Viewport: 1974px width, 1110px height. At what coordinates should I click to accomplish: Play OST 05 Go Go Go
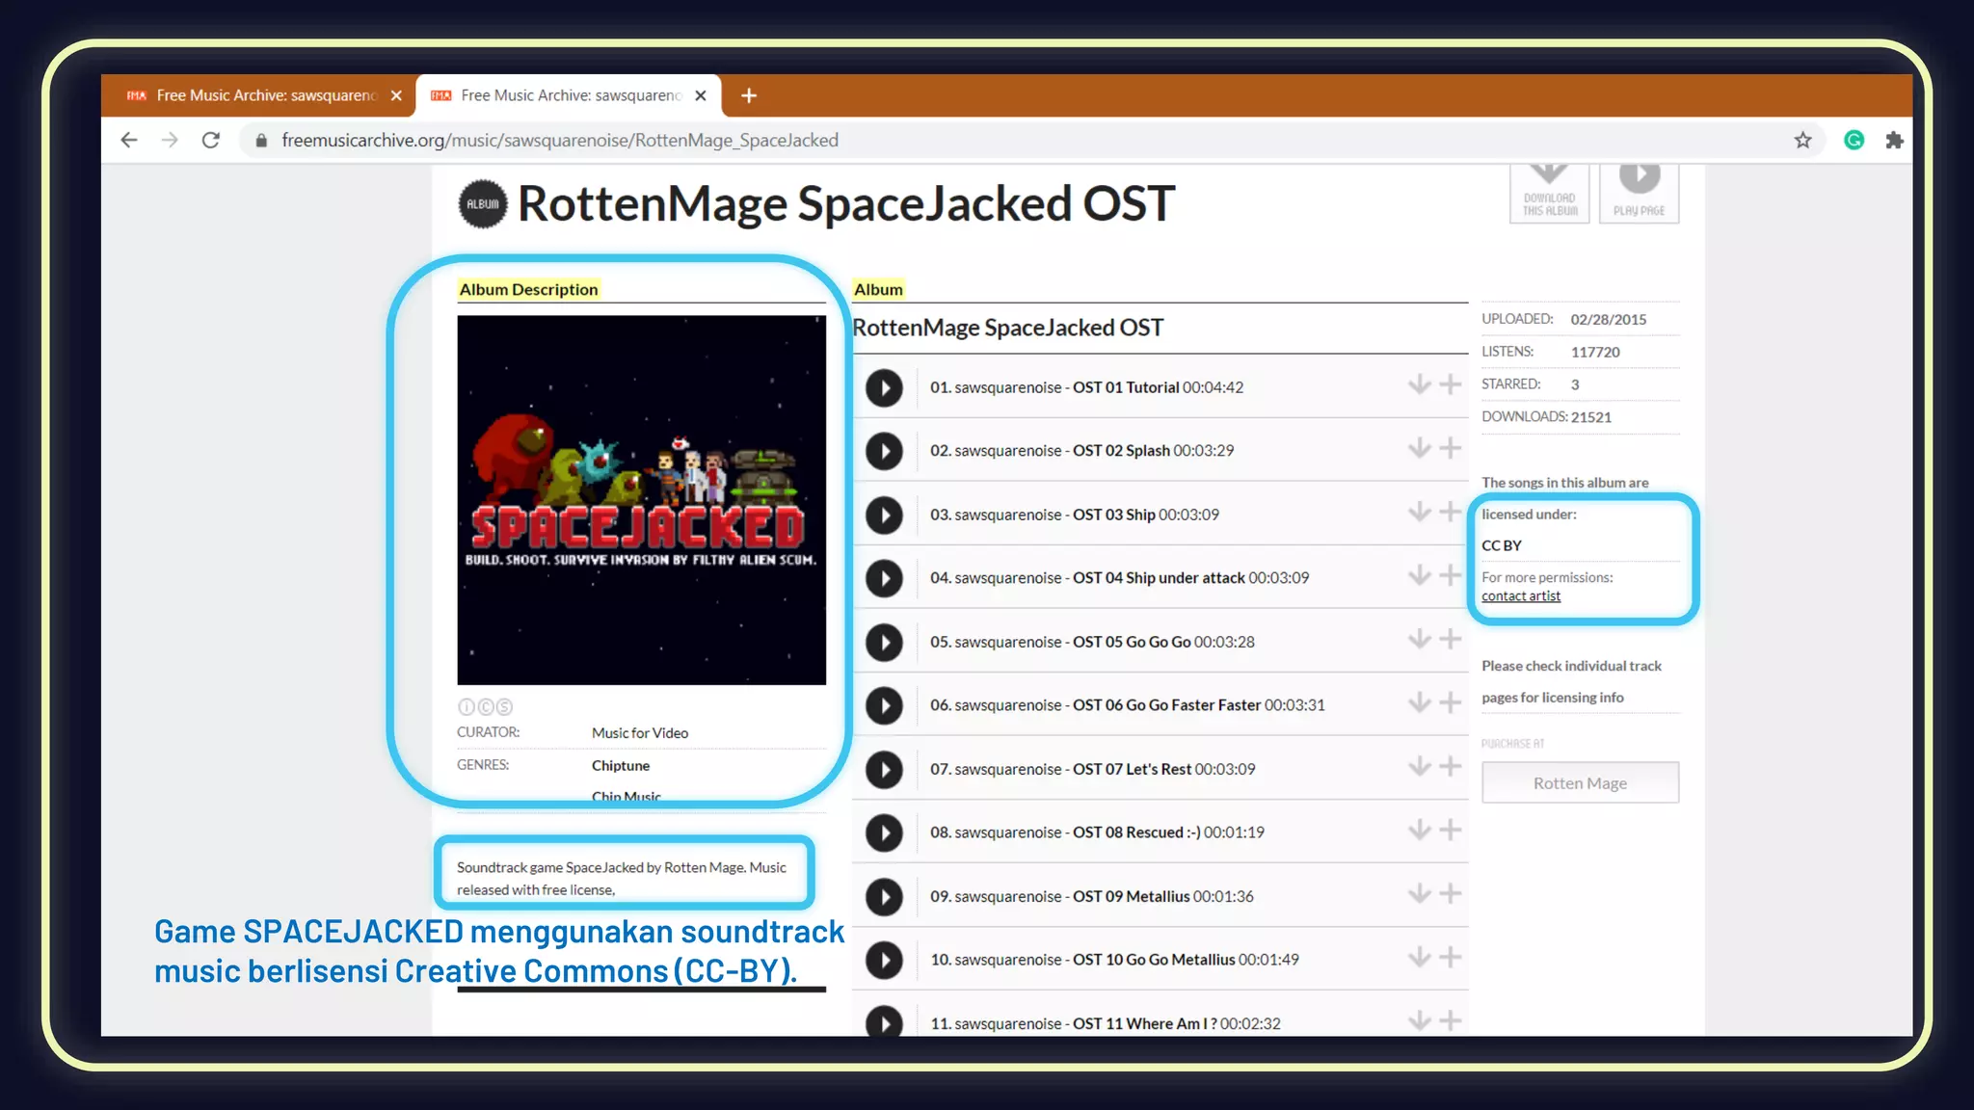pyautogui.click(x=883, y=643)
